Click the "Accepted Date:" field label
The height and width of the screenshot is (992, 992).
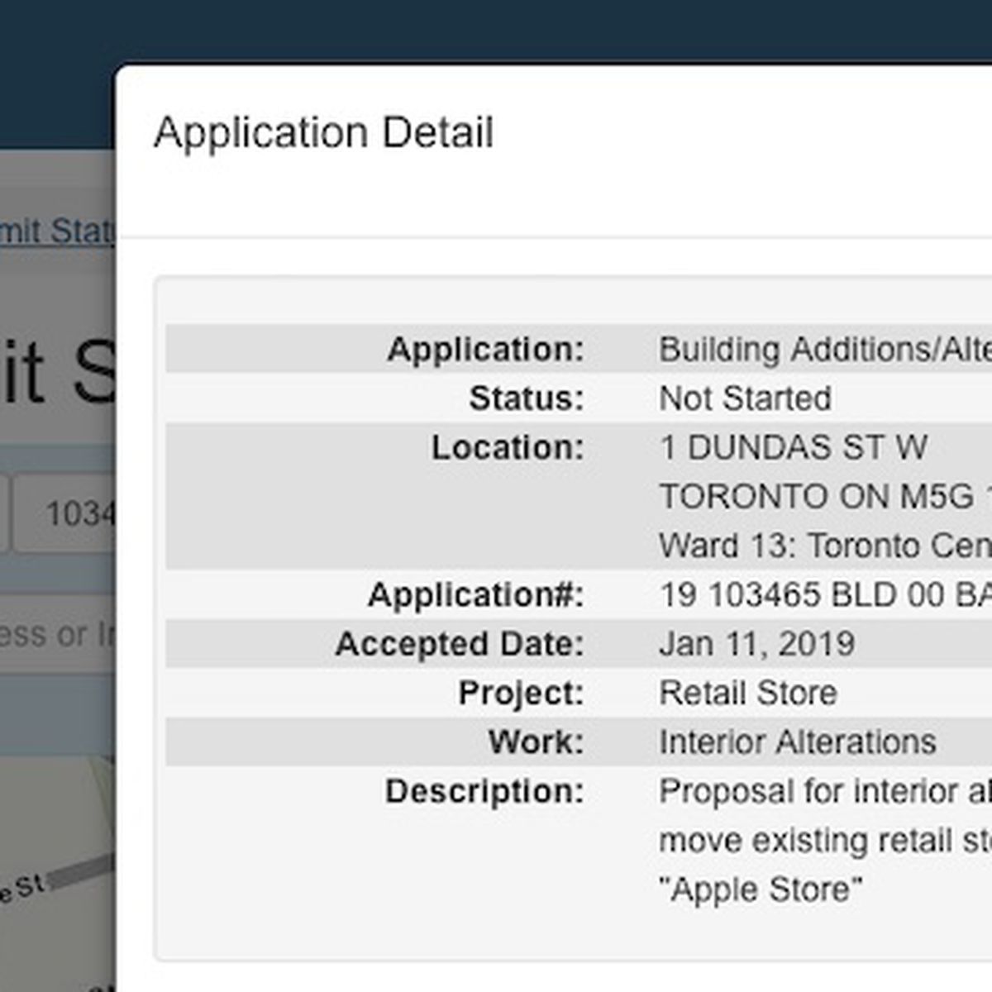459,644
